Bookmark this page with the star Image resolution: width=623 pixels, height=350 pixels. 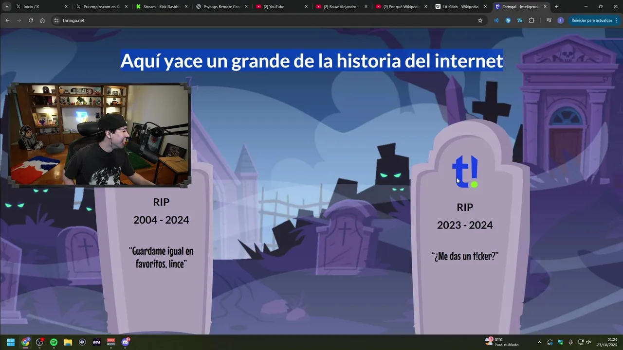[480, 20]
